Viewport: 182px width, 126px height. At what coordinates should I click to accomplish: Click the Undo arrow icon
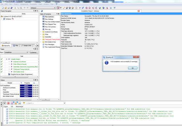click(24, 8)
